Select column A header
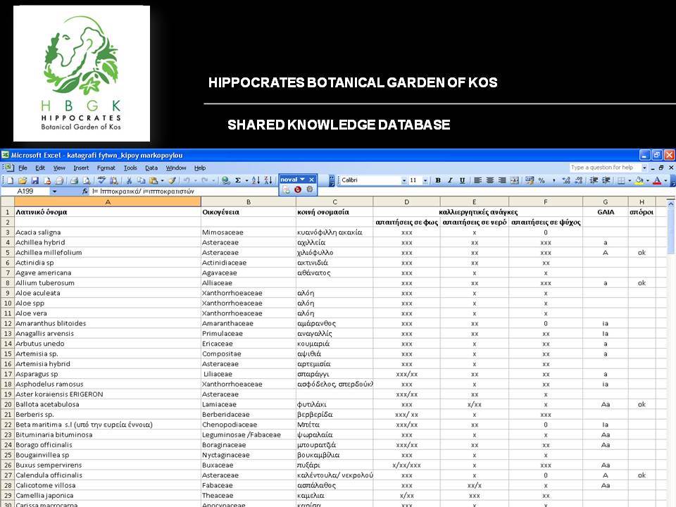The height and width of the screenshot is (507, 676). pos(108,201)
